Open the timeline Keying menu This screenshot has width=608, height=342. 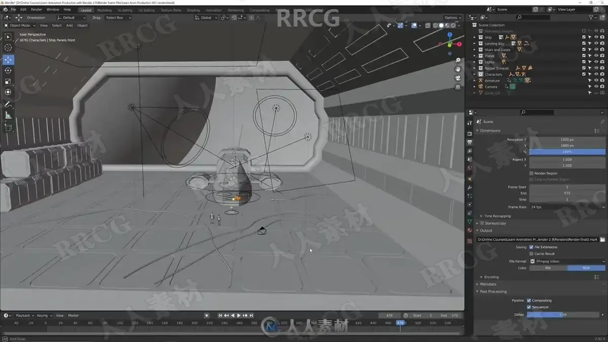point(44,315)
